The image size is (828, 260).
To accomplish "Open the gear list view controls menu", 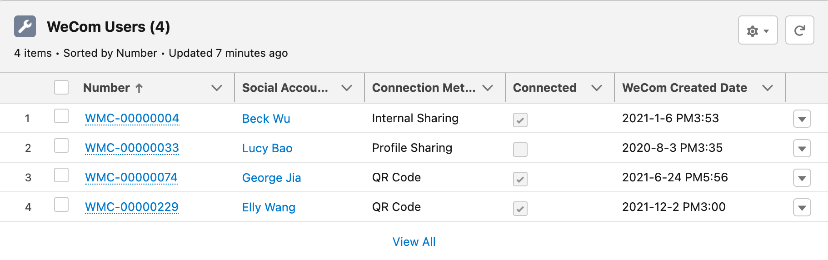I will [x=758, y=30].
